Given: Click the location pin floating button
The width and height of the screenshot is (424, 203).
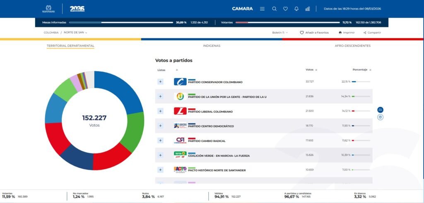Looking at the screenshot, I should (380, 117).
